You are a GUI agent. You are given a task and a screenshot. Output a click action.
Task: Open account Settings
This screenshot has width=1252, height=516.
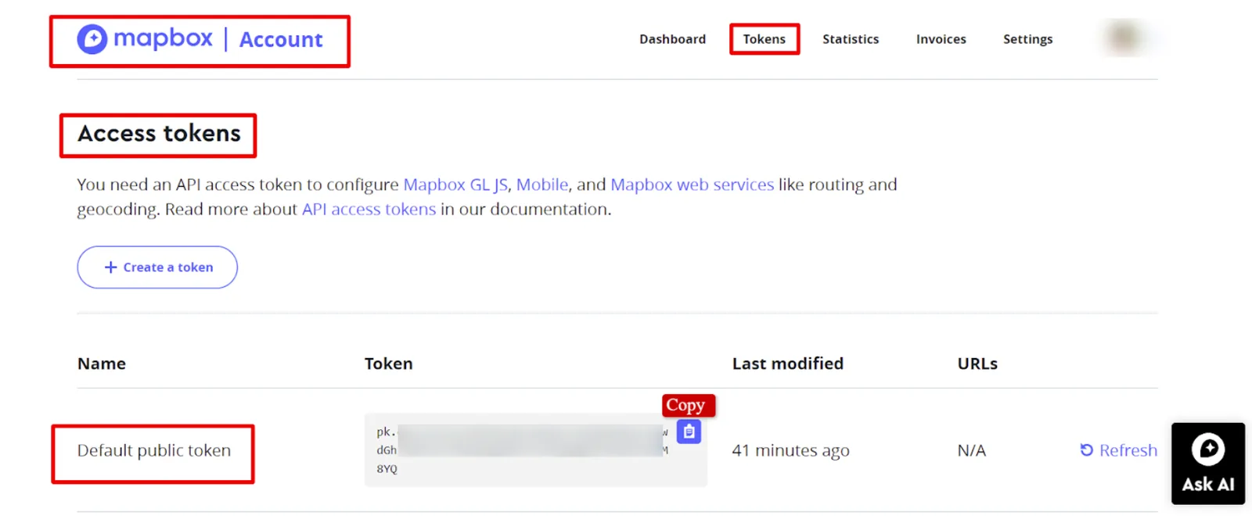1027,39
